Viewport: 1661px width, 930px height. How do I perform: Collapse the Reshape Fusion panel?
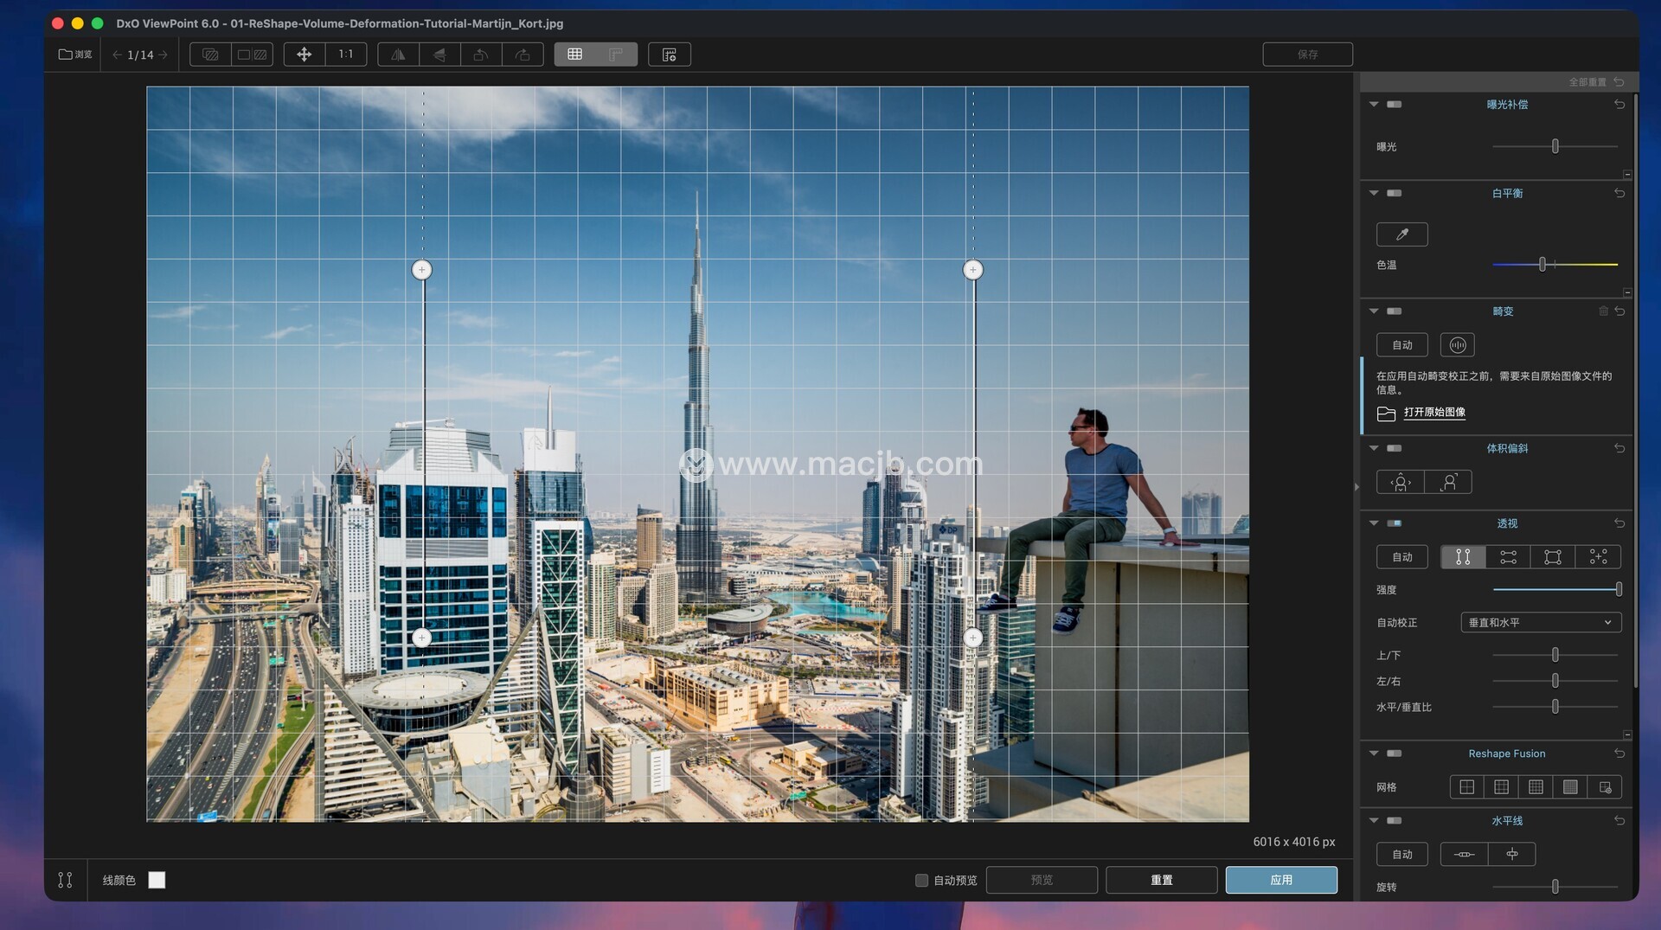click(1374, 754)
